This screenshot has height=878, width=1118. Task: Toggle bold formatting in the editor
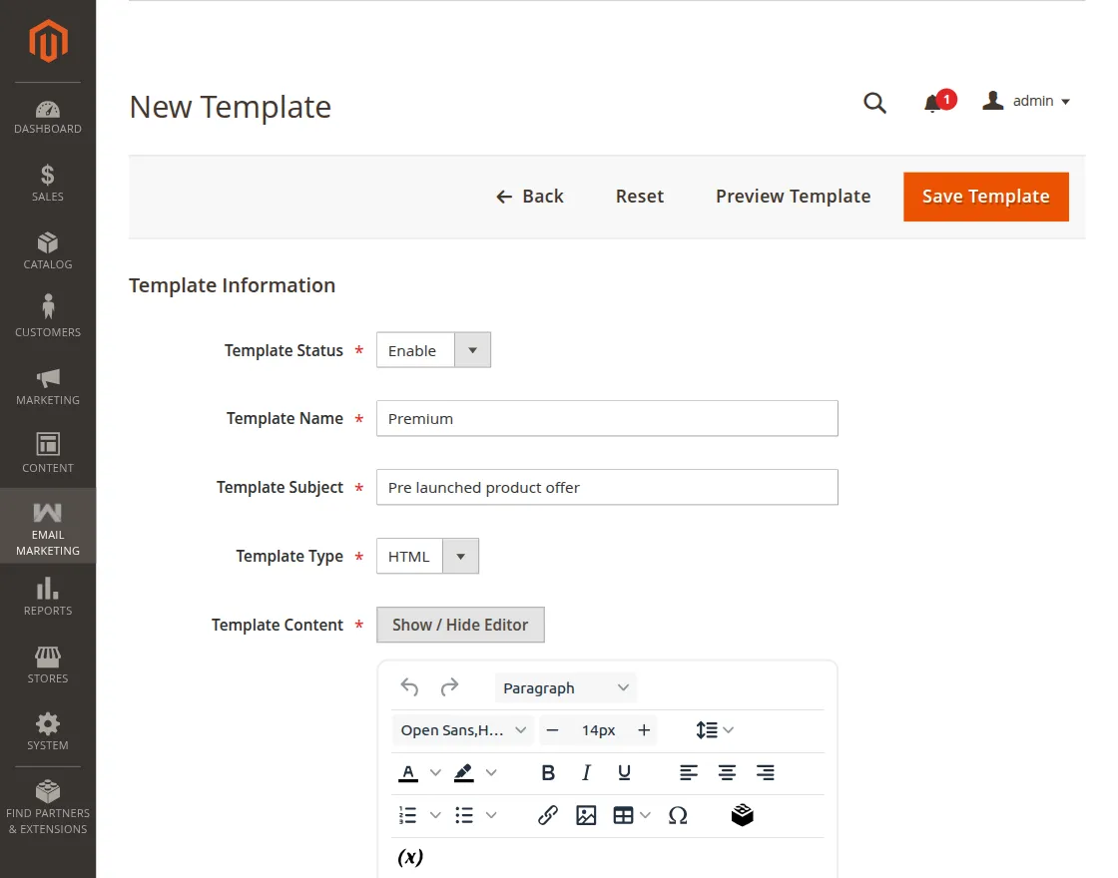(548, 772)
